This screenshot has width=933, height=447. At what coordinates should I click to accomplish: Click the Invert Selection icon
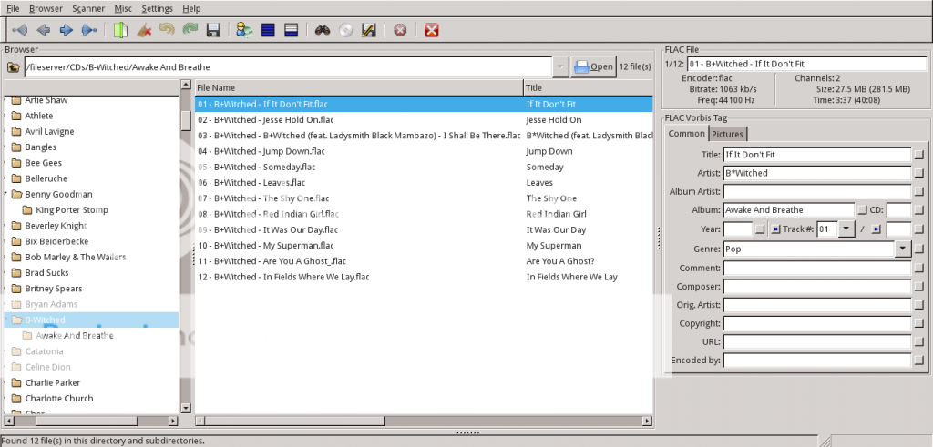291,30
